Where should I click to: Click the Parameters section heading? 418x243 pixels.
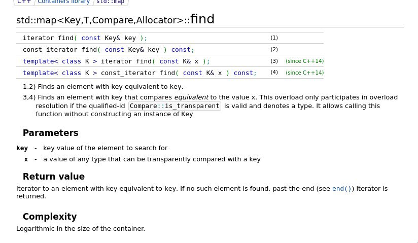[x=50, y=133]
